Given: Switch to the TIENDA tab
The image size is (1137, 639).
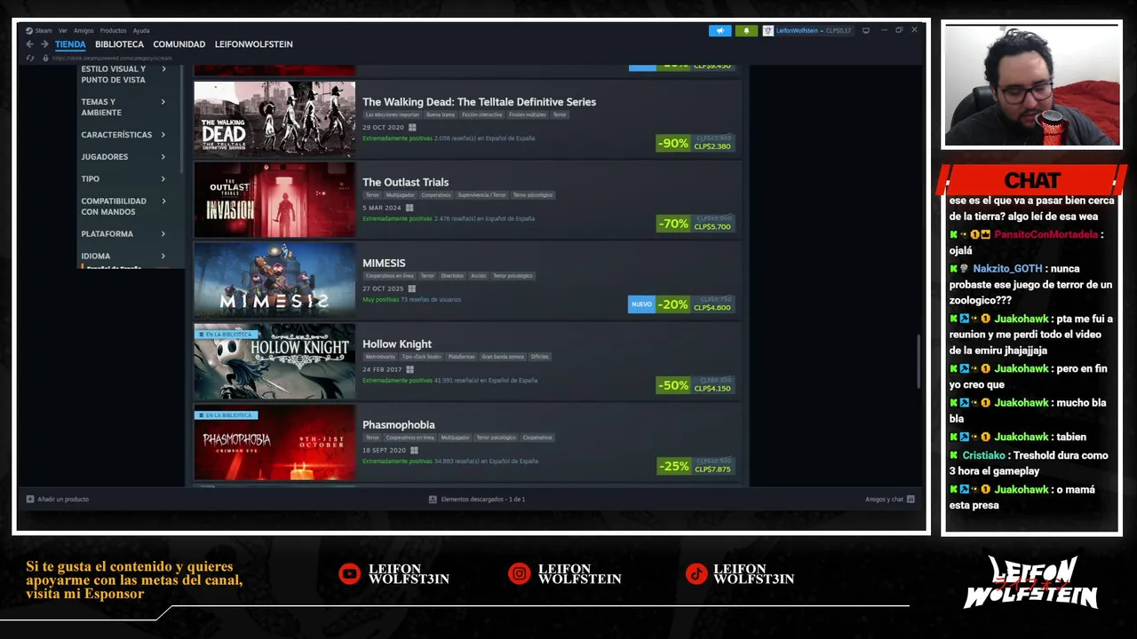Looking at the screenshot, I should pos(70,44).
